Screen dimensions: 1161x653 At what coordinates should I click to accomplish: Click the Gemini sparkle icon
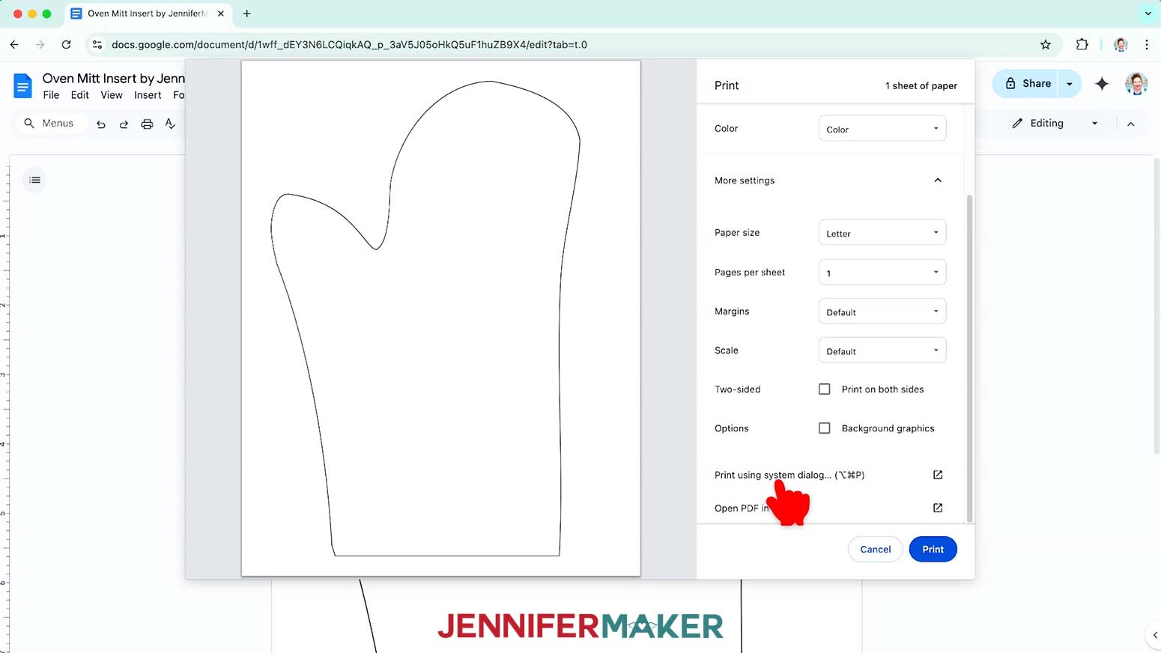point(1102,84)
